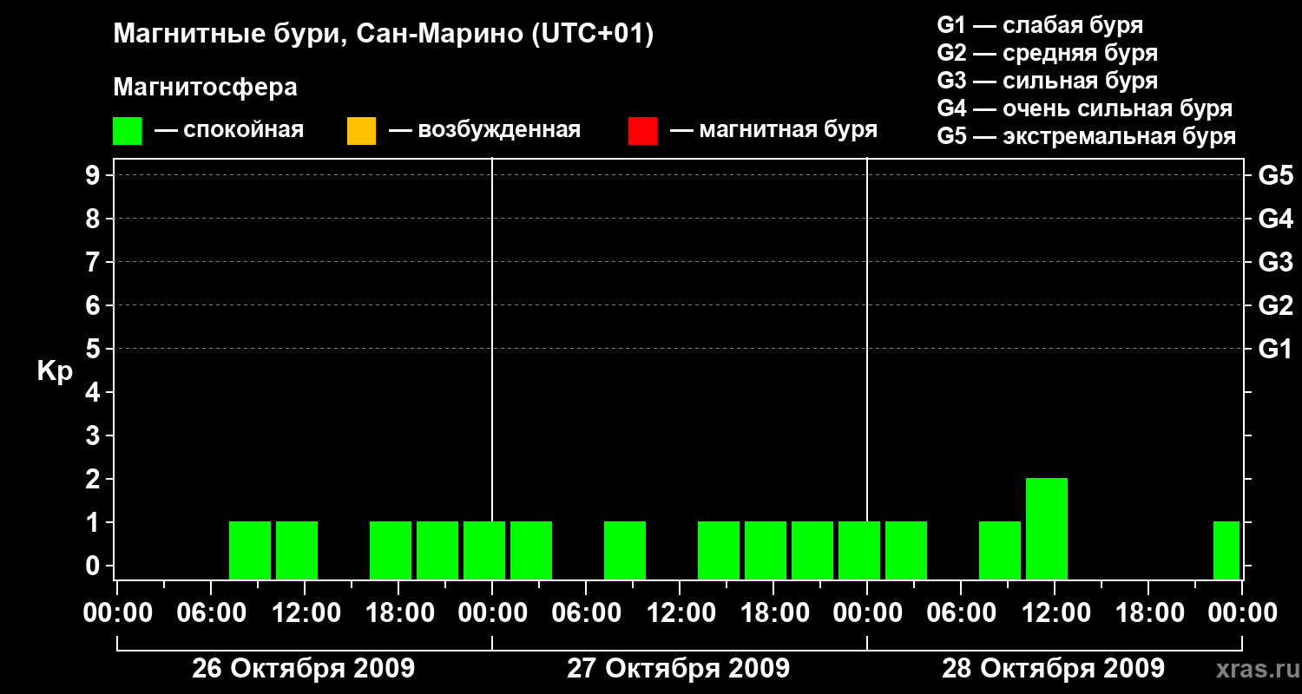Click the 'G3 — сильная буря' legend line
Viewport: 1302px width, 694px height.
pos(1048,81)
